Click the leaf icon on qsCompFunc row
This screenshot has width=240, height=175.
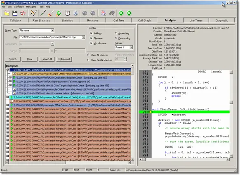[x=12, y=101]
